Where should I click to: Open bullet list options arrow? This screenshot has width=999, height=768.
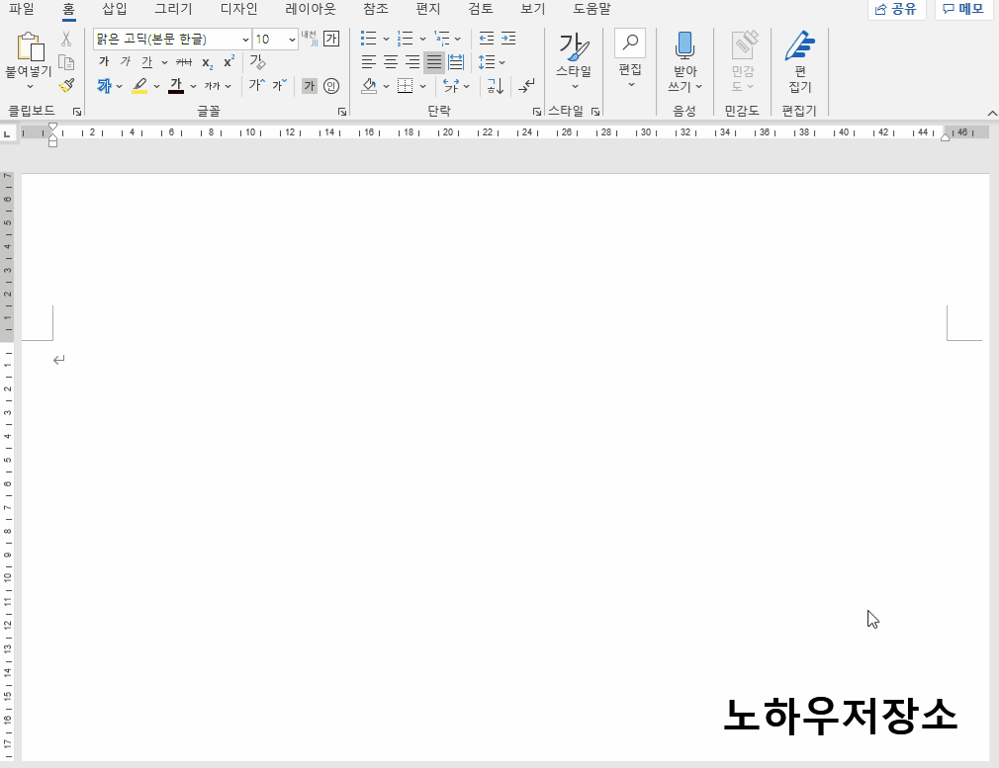[x=386, y=39]
